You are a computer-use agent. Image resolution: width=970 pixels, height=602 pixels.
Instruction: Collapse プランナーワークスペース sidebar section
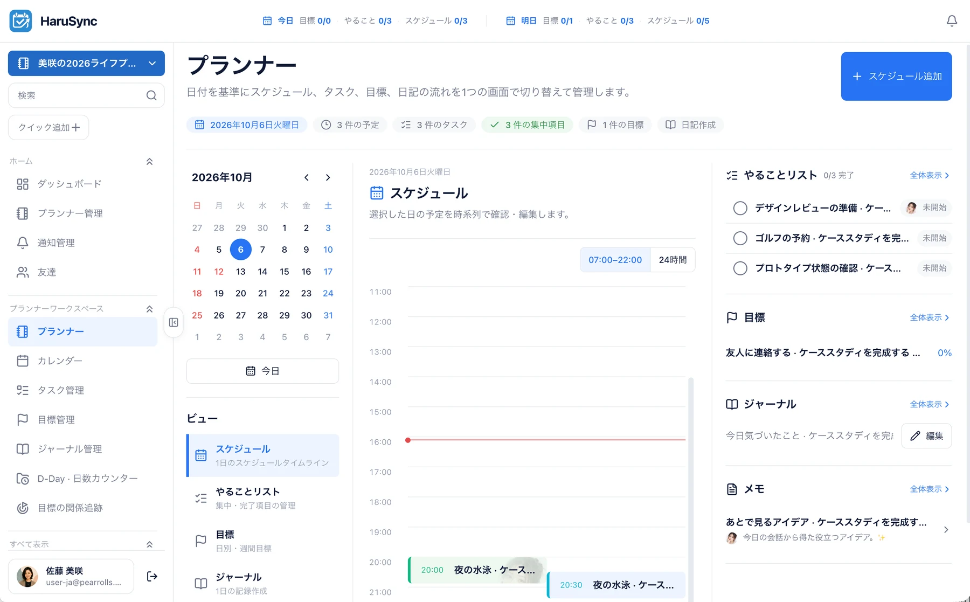point(149,309)
